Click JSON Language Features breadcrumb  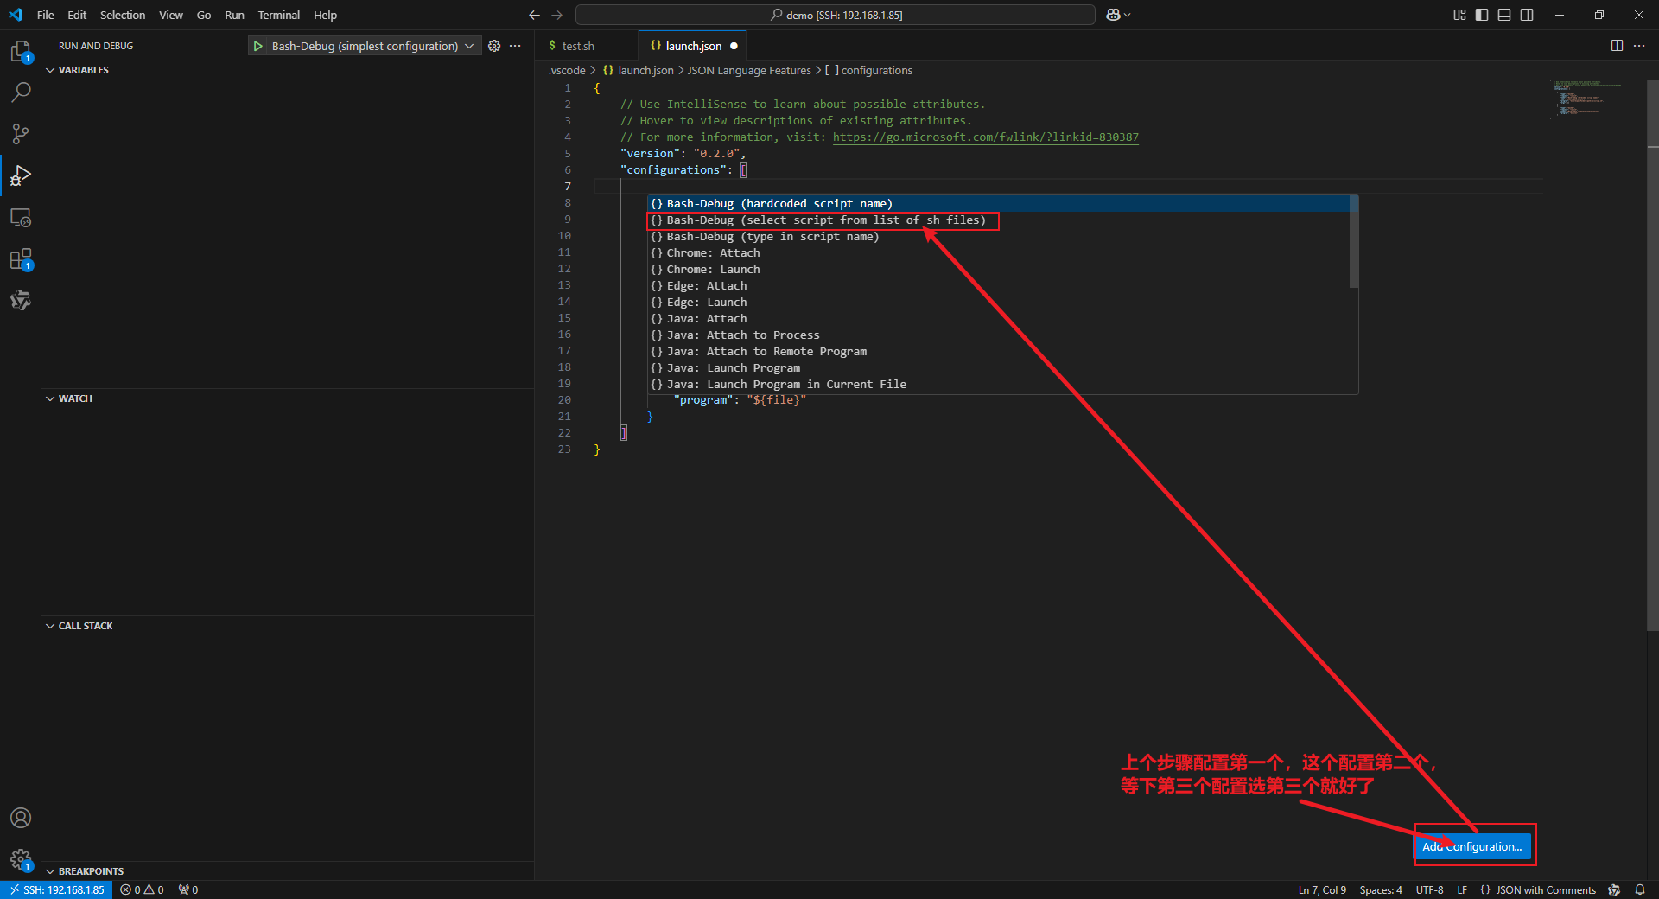click(x=749, y=70)
